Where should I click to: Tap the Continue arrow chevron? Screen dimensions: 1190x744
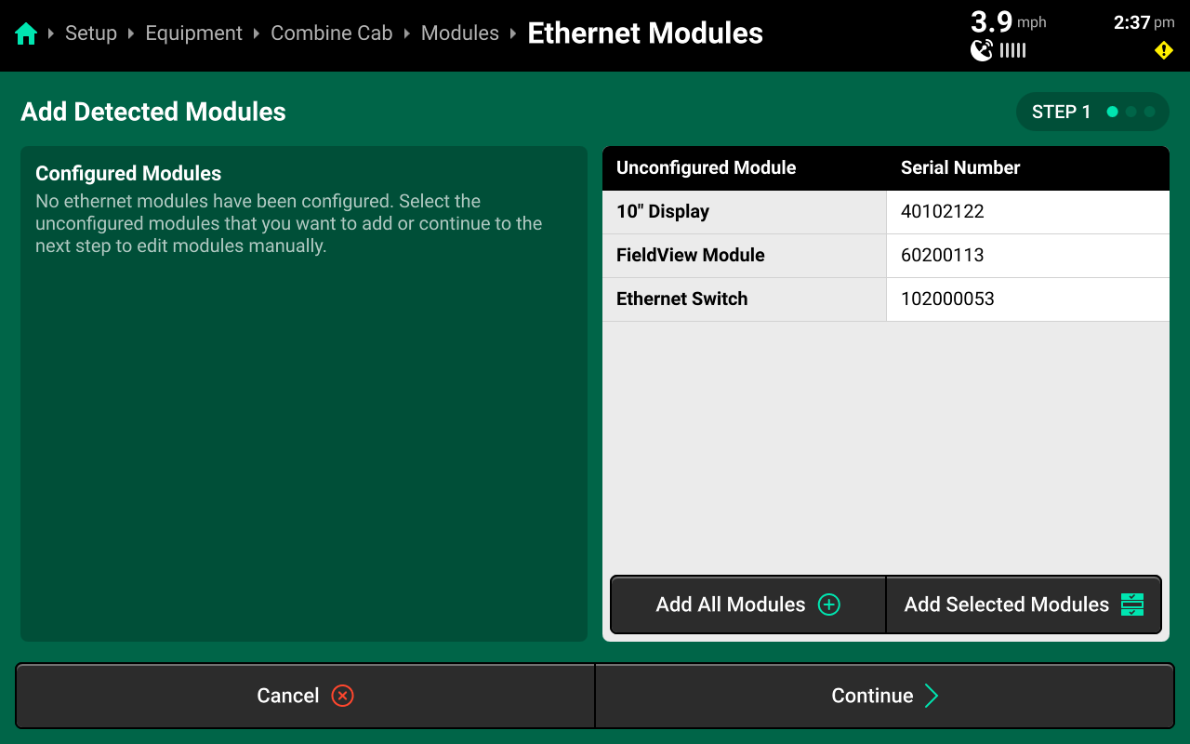932,696
